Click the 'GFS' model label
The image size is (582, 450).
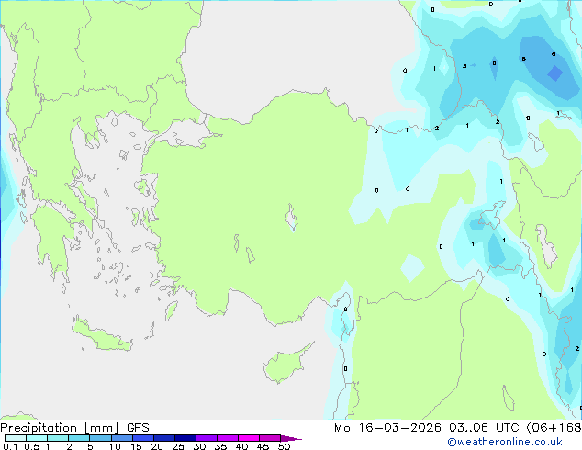pos(138,428)
